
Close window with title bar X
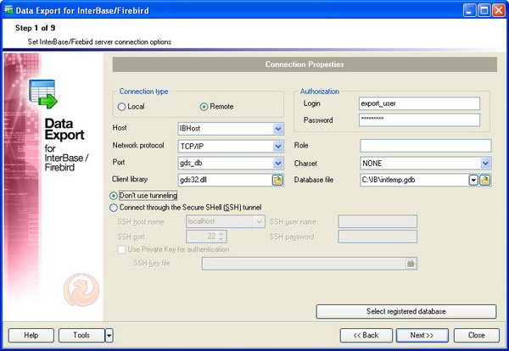[x=499, y=11]
